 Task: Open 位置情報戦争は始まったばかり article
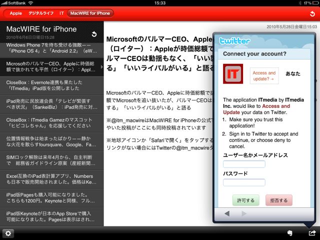(52, 142)
